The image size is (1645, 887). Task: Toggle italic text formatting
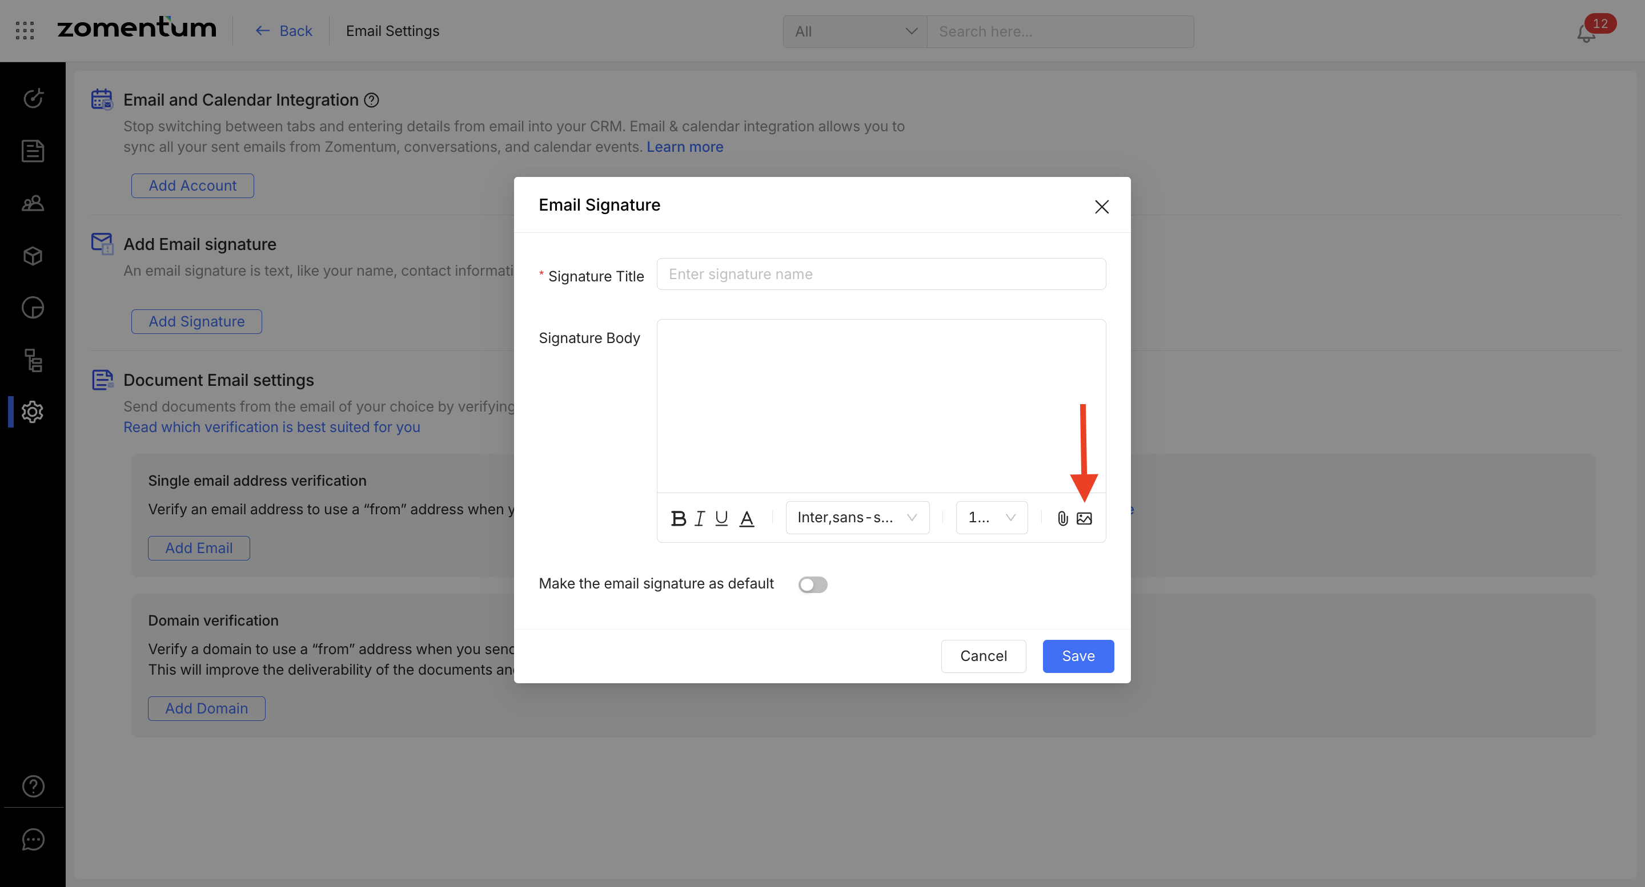tap(700, 518)
